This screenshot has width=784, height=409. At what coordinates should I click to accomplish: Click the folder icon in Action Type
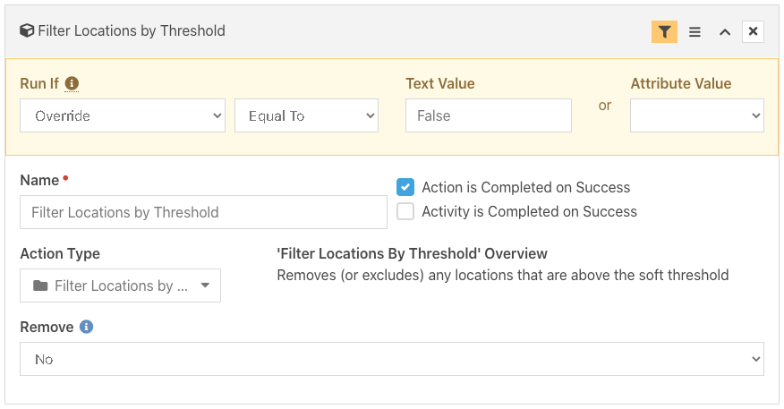(40, 285)
